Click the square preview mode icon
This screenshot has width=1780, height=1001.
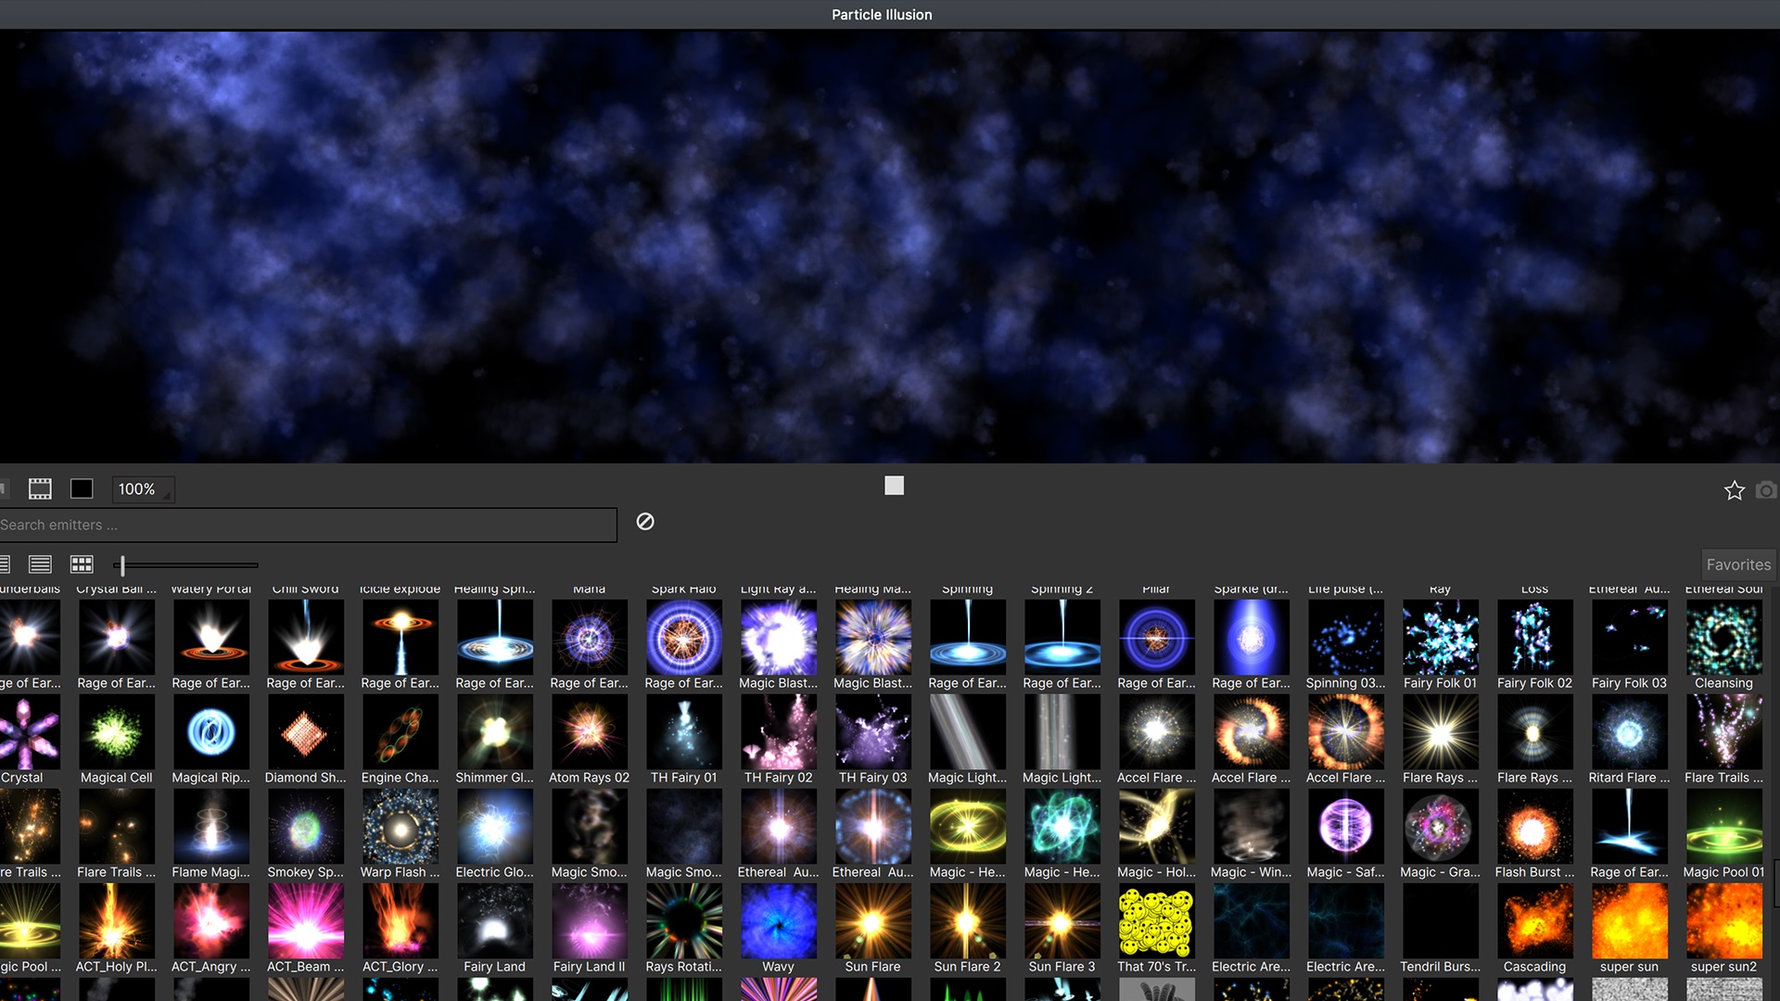pyautogui.click(x=80, y=488)
